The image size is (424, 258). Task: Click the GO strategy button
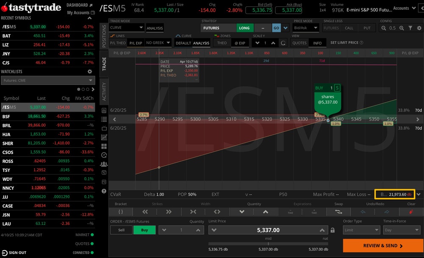[x=276, y=28]
